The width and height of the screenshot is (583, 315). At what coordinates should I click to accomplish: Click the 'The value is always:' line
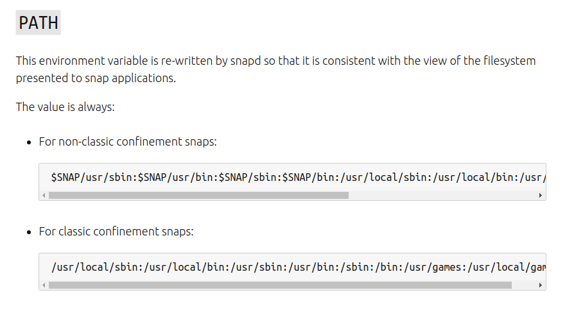point(65,106)
